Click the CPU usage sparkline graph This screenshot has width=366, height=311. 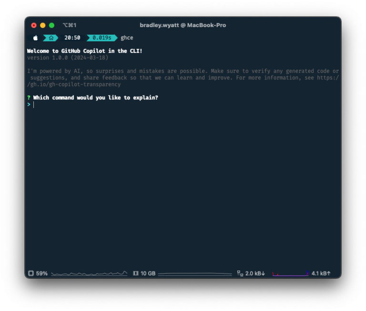(x=89, y=273)
